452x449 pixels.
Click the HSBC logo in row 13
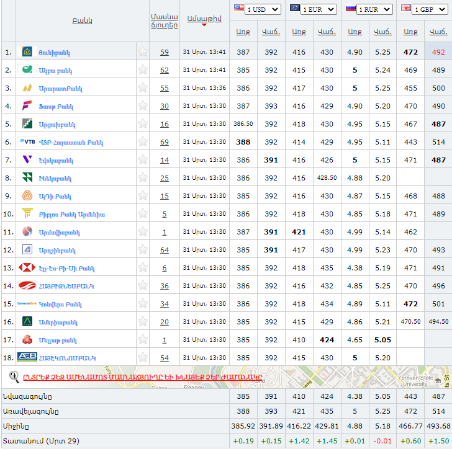pos(27,267)
